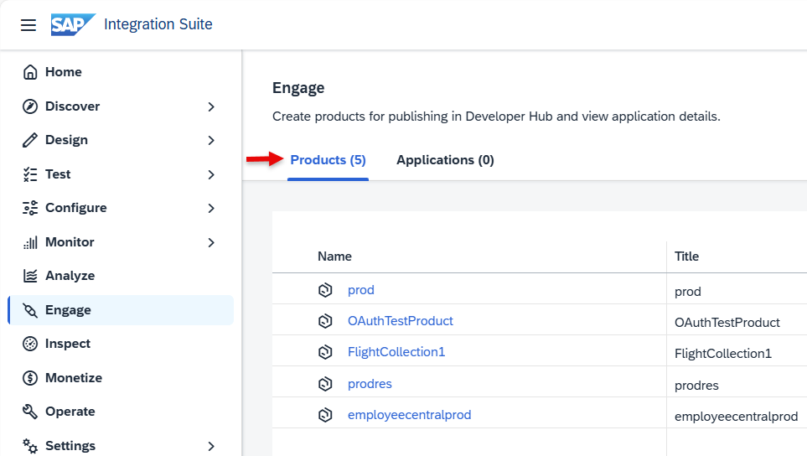This screenshot has height=456, width=807.
Task: Click the Integration Suite title
Action: coord(158,24)
